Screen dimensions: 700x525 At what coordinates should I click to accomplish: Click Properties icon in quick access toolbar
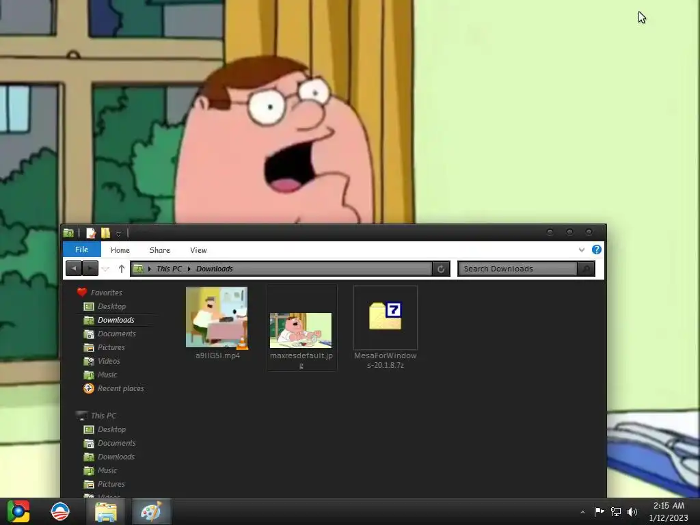point(91,232)
